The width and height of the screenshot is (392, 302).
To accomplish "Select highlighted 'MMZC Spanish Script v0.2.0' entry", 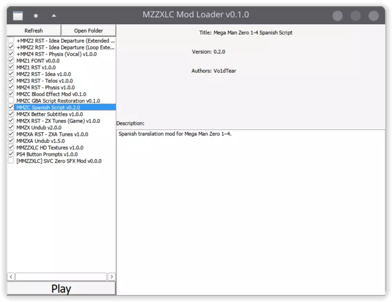I will 65,107.
